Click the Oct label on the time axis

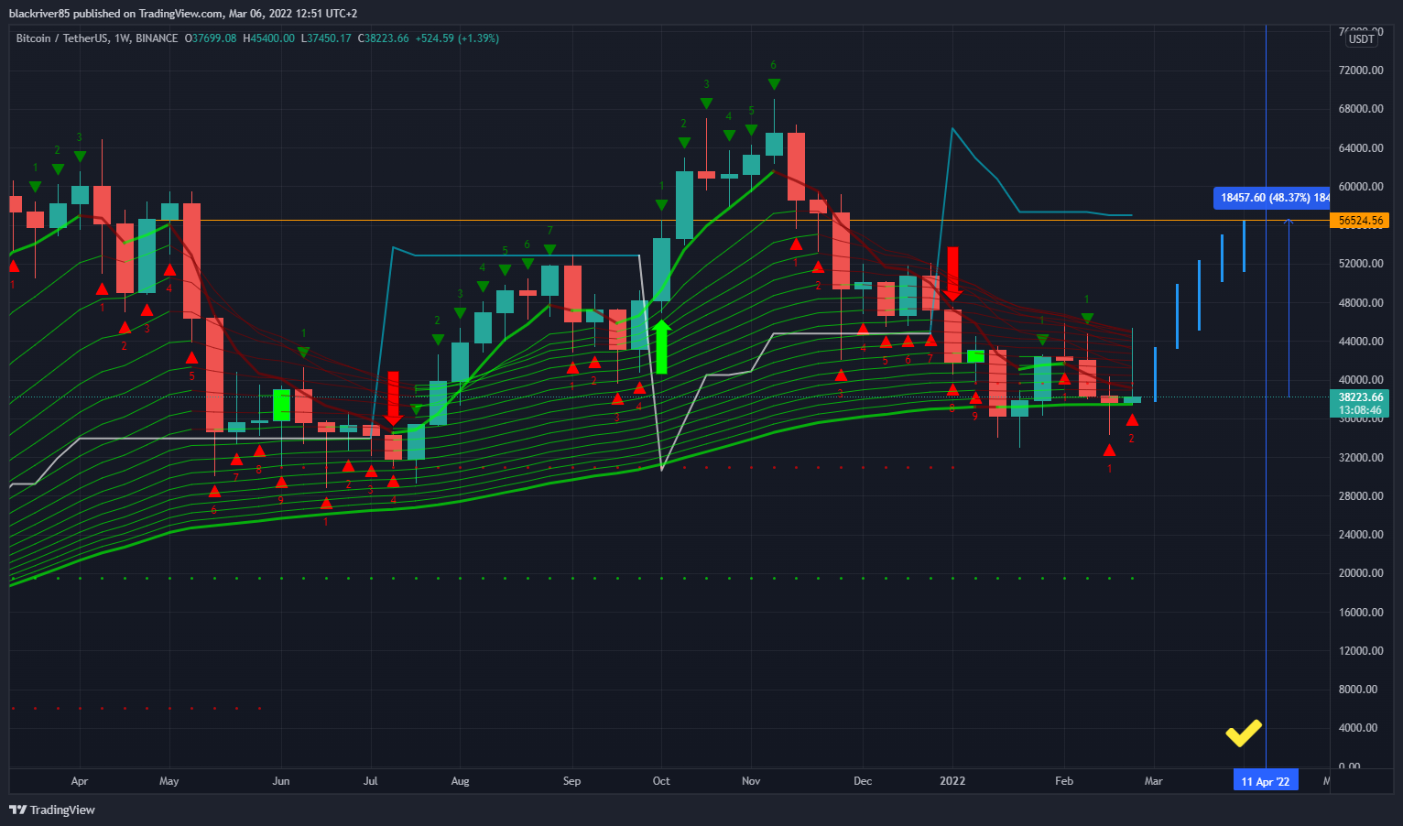[x=661, y=781]
